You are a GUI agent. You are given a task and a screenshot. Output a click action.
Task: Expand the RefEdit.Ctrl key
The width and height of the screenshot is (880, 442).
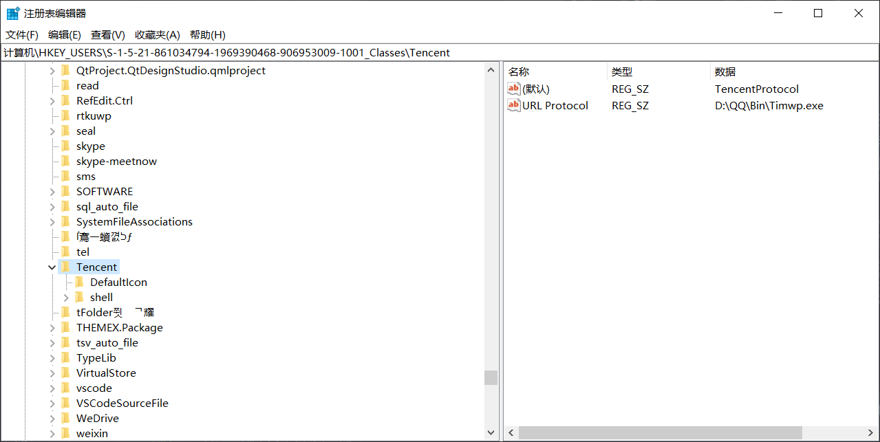tap(52, 101)
